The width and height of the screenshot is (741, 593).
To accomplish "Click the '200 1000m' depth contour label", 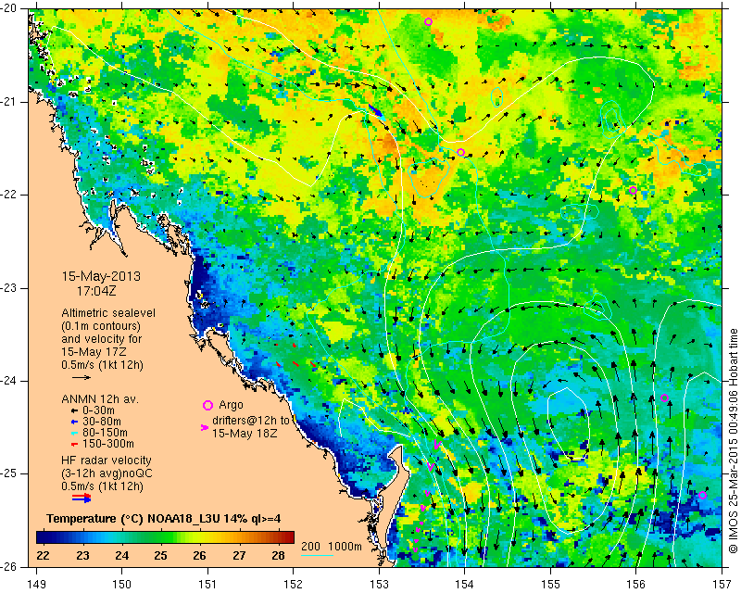I will click(x=332, y=547).
